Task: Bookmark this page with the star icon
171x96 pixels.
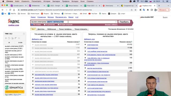Action: tap(135, 10)
